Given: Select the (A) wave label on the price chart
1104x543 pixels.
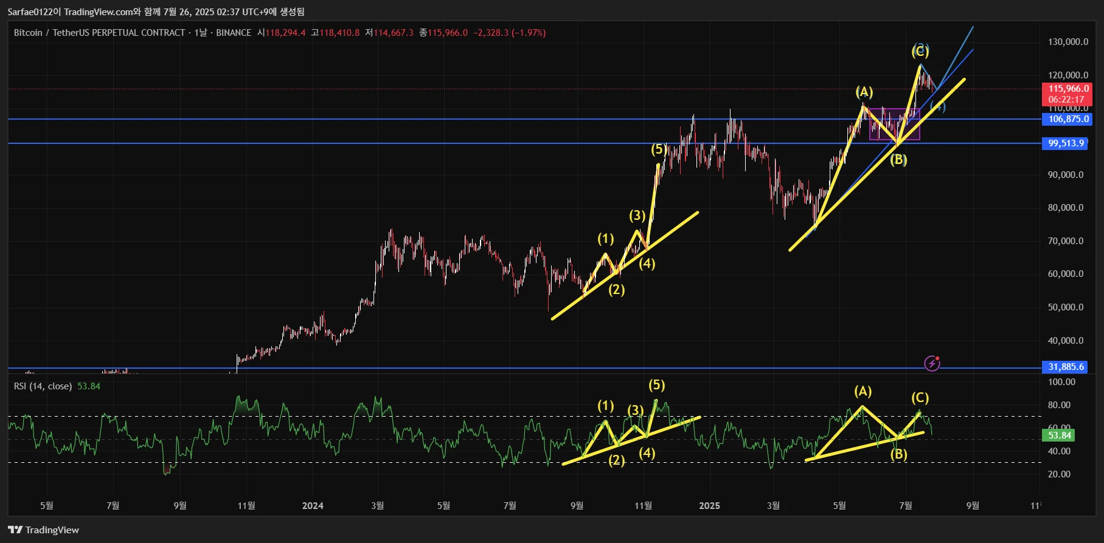Looking at the screenshot, I should [864, 92].
